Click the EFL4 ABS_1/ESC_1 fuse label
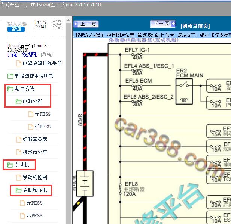231x224 pixels. [149, 66]
